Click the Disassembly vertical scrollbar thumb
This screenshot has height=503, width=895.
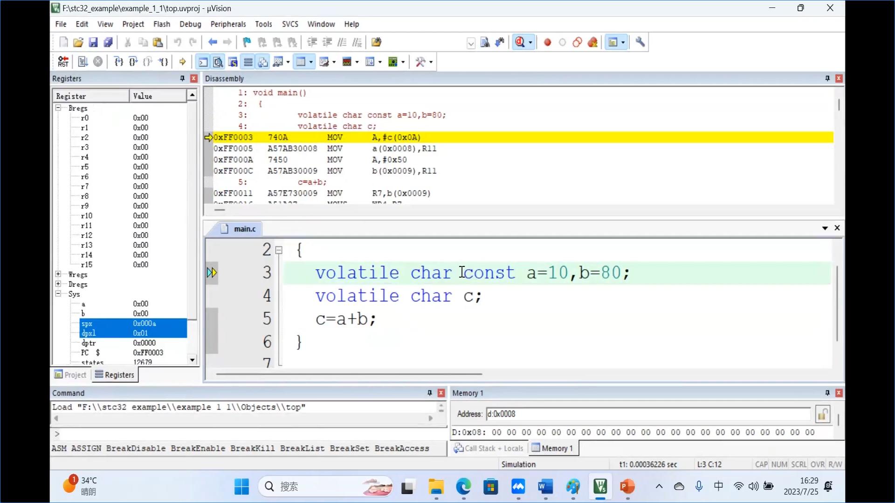(x=839, y=105)
